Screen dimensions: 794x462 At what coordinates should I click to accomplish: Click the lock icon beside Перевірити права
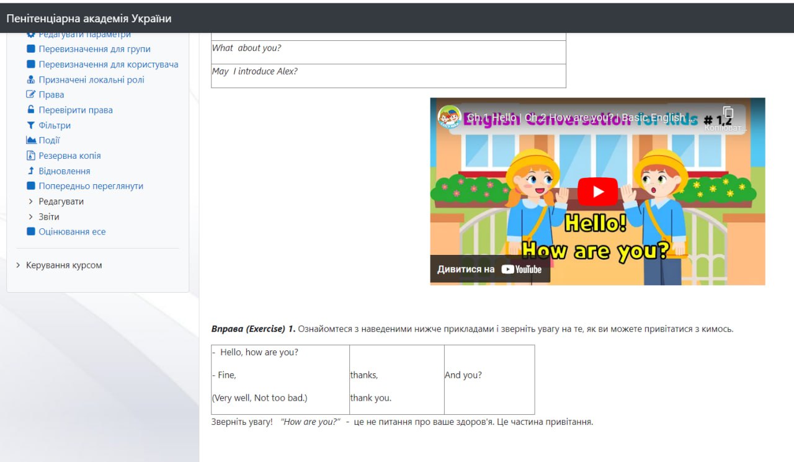point(31,110)
